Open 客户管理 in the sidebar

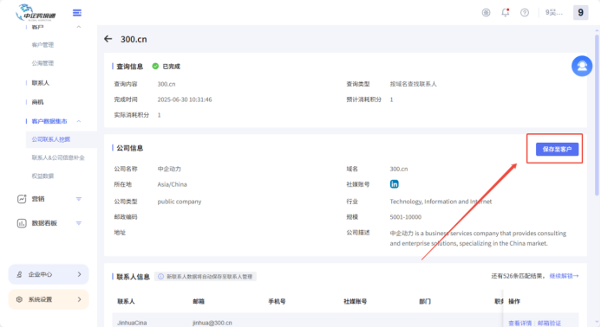coord(42,45)
